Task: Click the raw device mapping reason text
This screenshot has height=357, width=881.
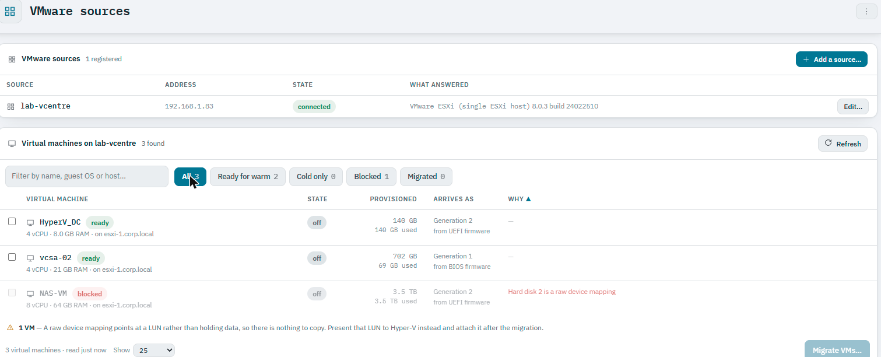Action: point(561,292)
